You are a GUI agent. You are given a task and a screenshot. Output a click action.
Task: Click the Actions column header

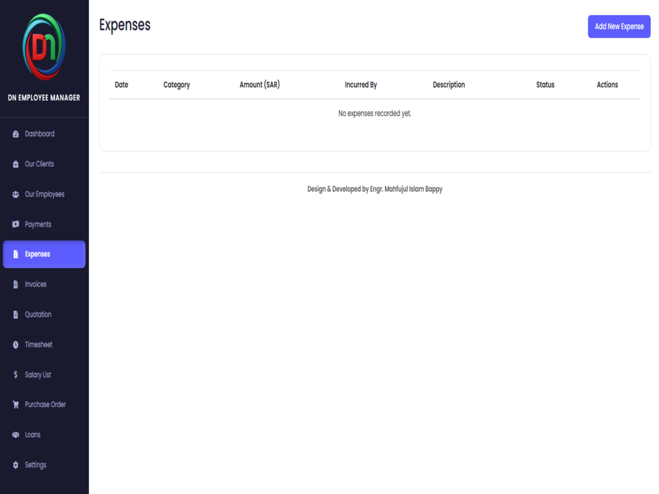608,85
